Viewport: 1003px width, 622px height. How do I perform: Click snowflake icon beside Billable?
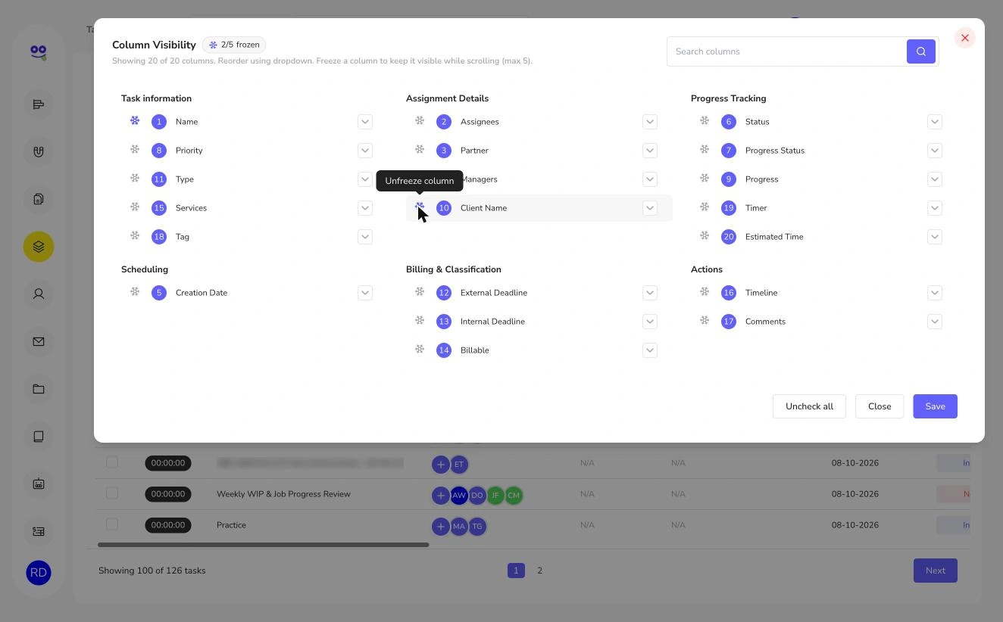click(x=420, y=349)
